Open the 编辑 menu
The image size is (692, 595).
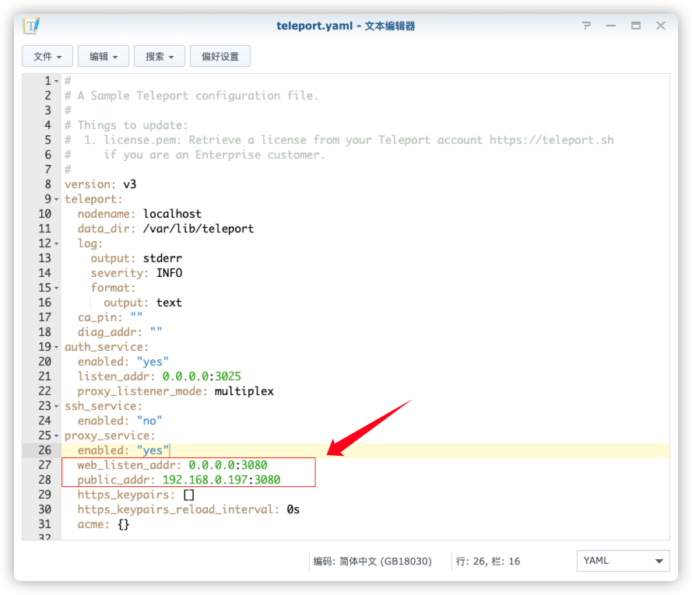[x=104, y=56]
